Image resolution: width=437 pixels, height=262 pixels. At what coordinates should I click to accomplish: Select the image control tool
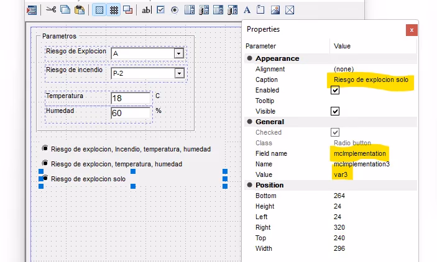(275, 10)
